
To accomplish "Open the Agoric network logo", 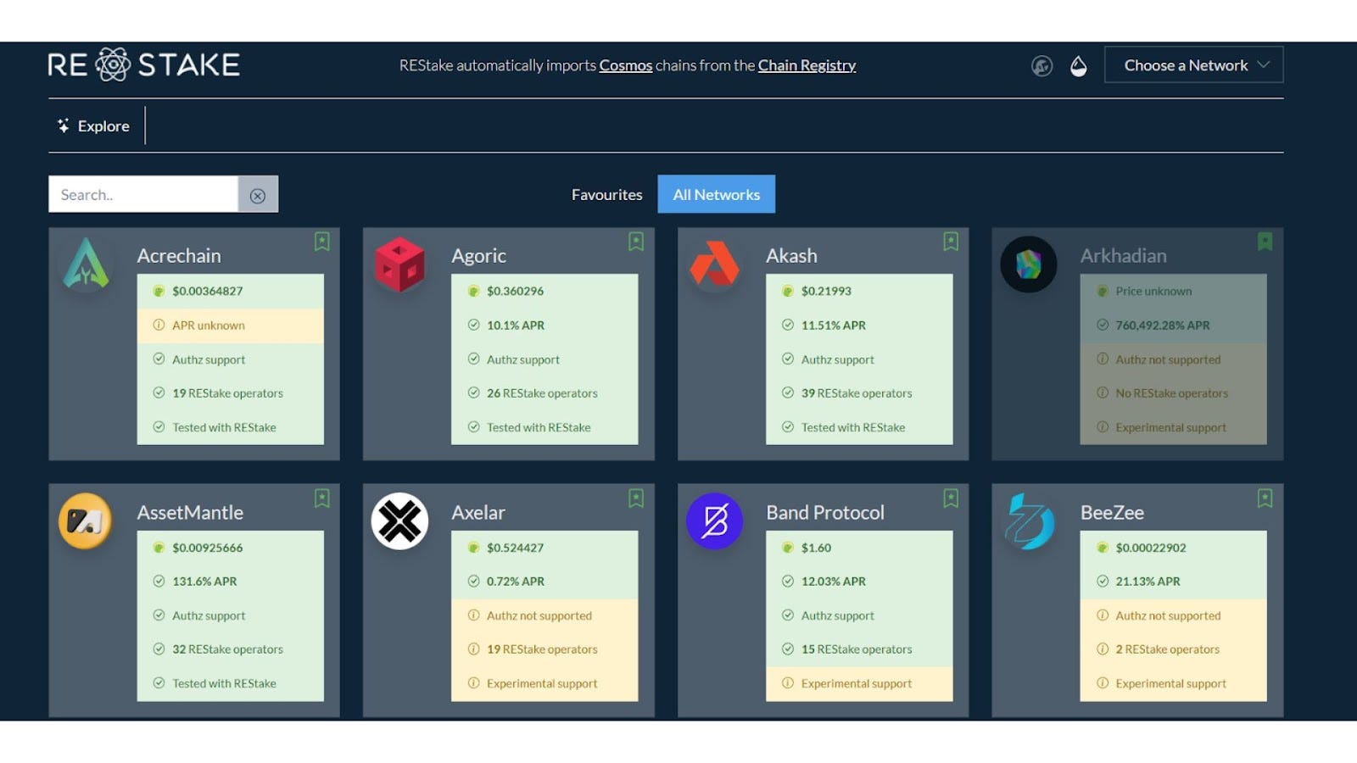I will click(x=399, y=264).
